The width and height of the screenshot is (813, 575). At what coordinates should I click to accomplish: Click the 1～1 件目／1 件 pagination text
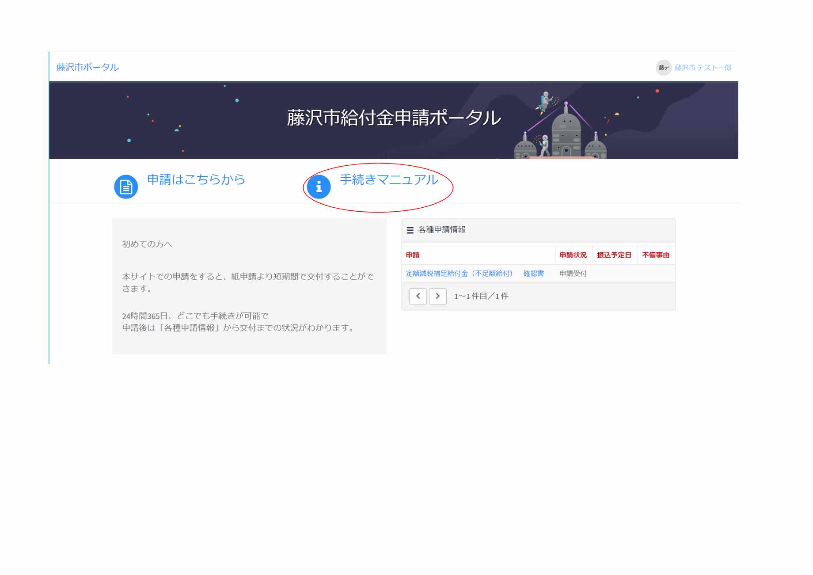point(481,296)
